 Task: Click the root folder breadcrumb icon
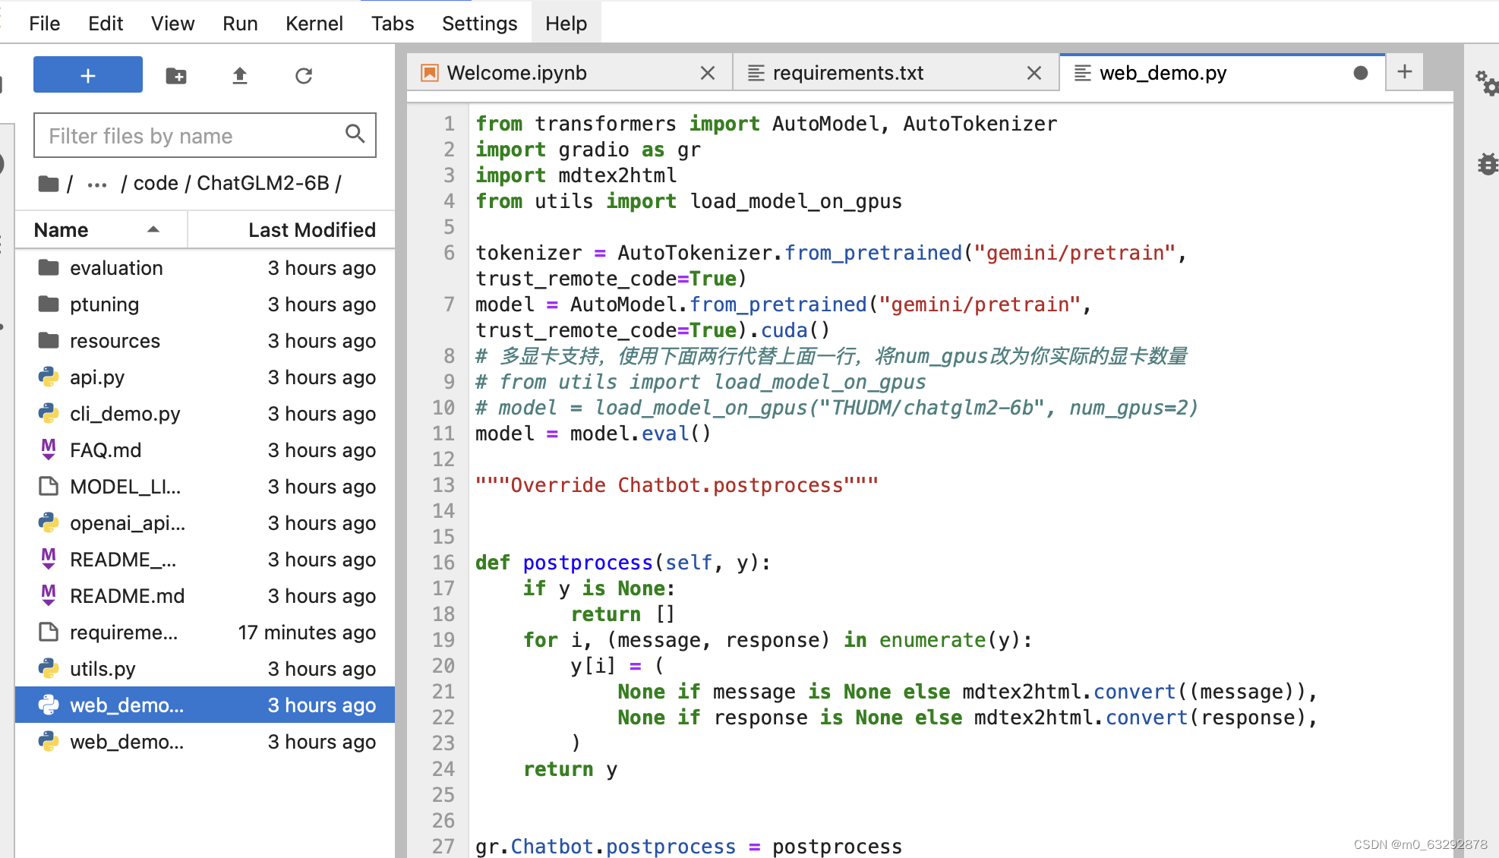click(x=49, y=183)
